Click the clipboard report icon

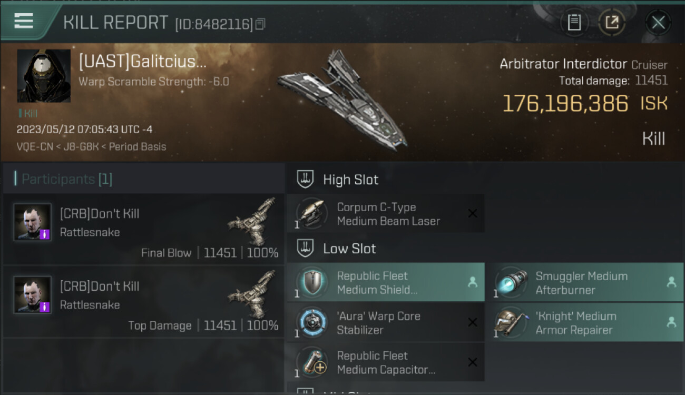click(x=574, y=22)
